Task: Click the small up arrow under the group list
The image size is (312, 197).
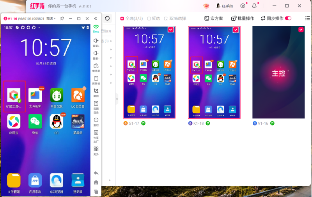Action: pyautogui.click(x=110, y=180)
